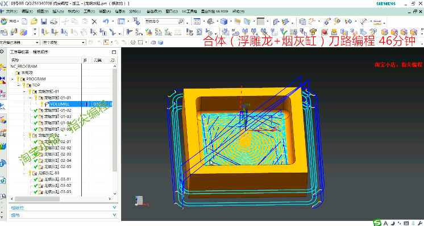Click the Save floppy disk icon

(x=44, y=22)
